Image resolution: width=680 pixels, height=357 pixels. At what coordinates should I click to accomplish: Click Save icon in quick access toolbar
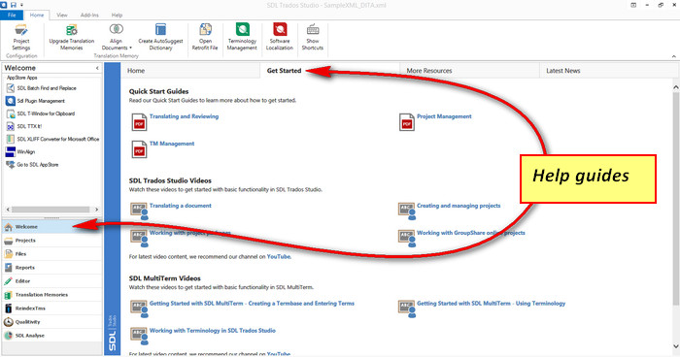(13, 5)
